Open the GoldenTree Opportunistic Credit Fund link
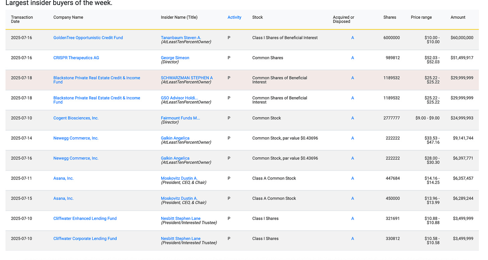The height and width of the screenshot is (260, 488). (88, 38)
